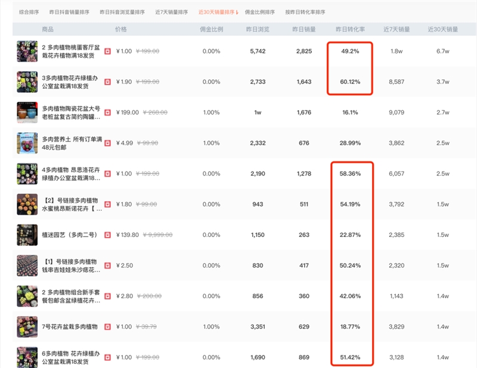Click red icon beside ¥2.80 price
This screenshot has height=368, width=477.
point(108,296)
